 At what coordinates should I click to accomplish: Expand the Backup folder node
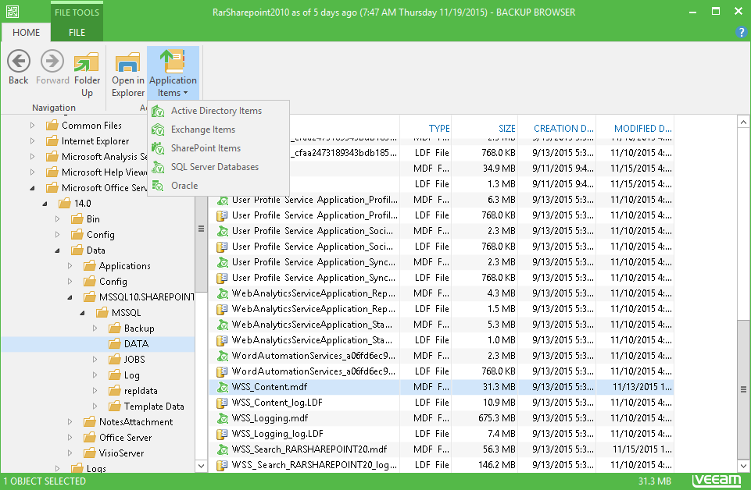[95, 328]
